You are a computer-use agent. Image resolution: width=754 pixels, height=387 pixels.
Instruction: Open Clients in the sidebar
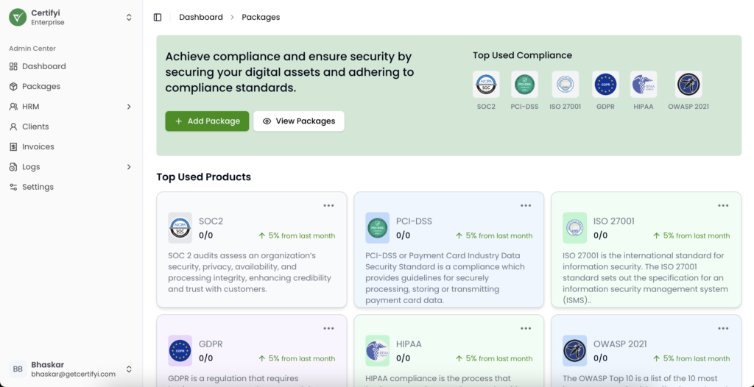tap(71, 127)
